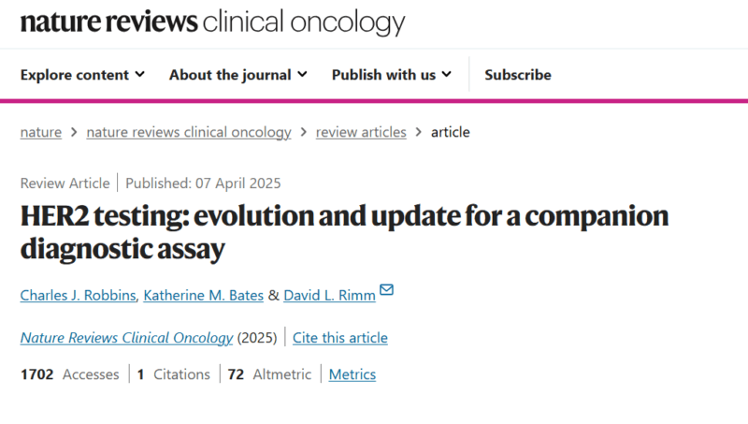748x424 pixels.
Task: Click Cite this article
Action: tap(340, 338)
